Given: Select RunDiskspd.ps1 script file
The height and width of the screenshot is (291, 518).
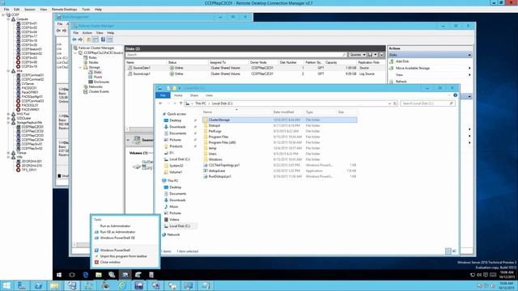Looking at the screenshot, I should pyautogui.click(x=219, y=176).
